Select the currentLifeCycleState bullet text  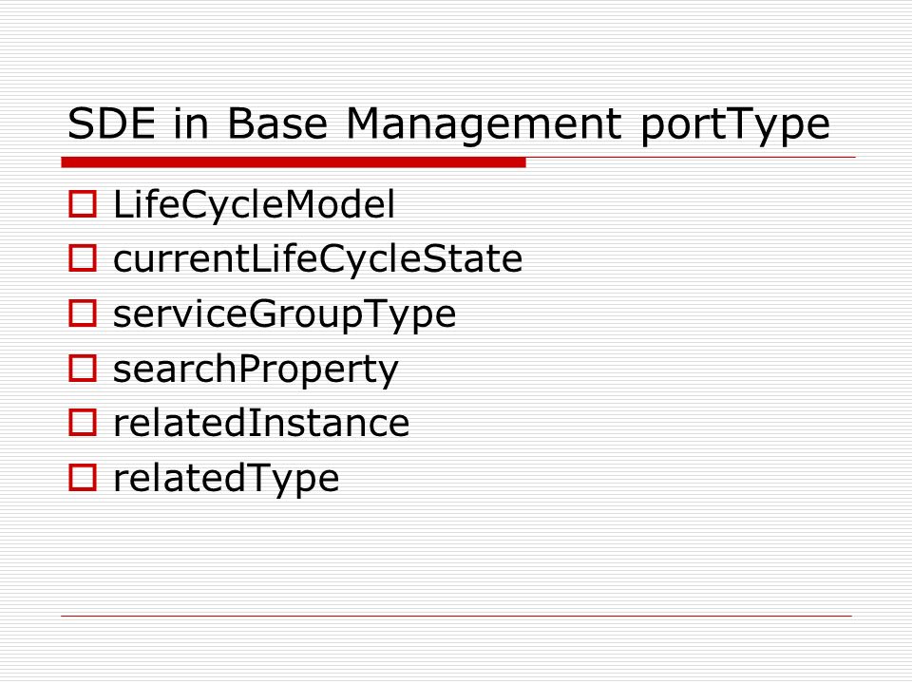point(318,259)
